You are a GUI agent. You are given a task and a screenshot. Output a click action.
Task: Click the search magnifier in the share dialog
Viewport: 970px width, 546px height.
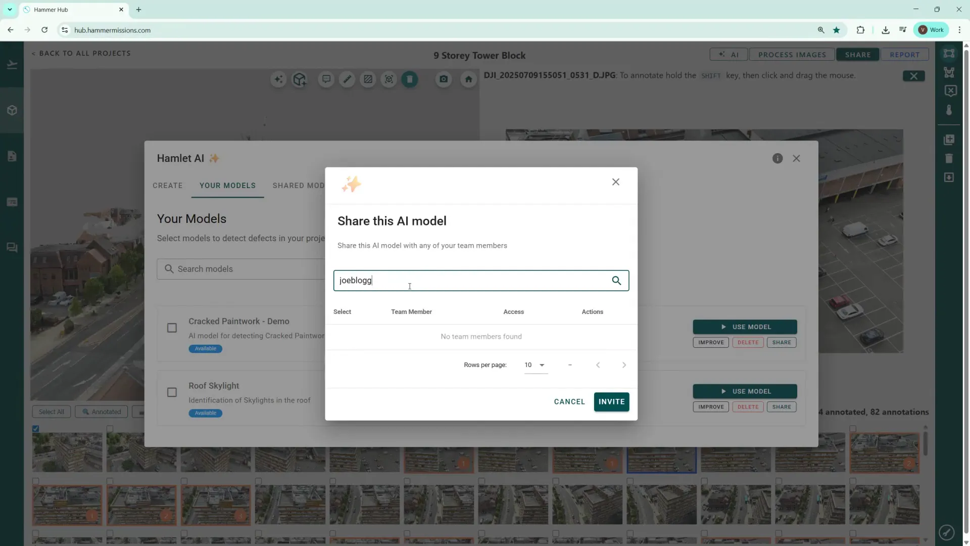[x=616, y=281]
